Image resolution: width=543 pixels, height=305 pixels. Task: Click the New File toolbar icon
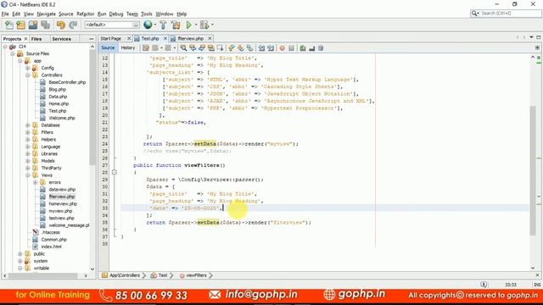click(9, 25)
